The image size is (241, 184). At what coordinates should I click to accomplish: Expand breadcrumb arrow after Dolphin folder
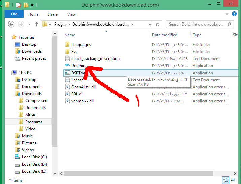(132, 24)
